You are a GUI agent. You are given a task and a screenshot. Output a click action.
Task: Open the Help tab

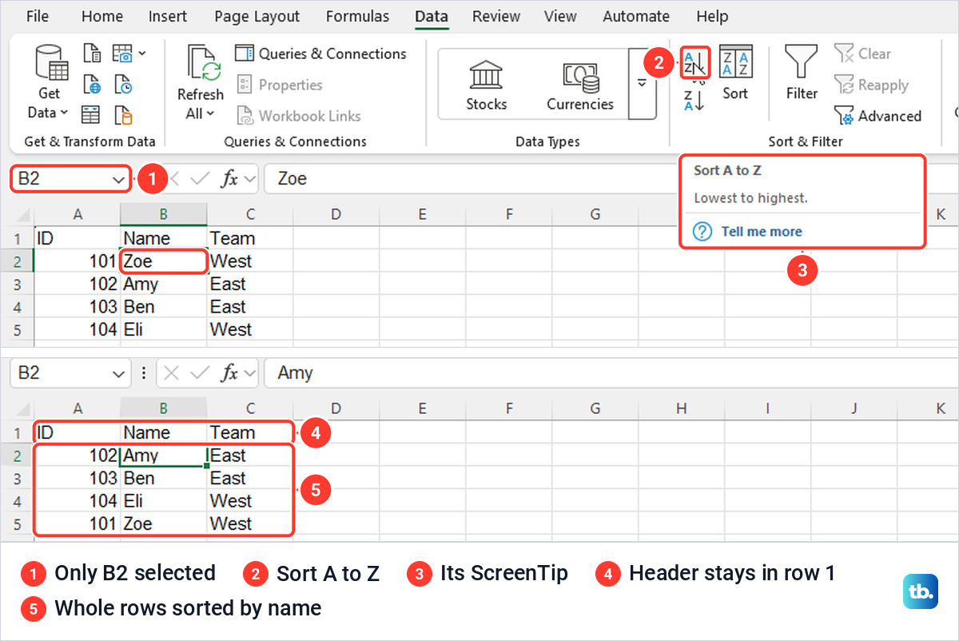[712, 16]
